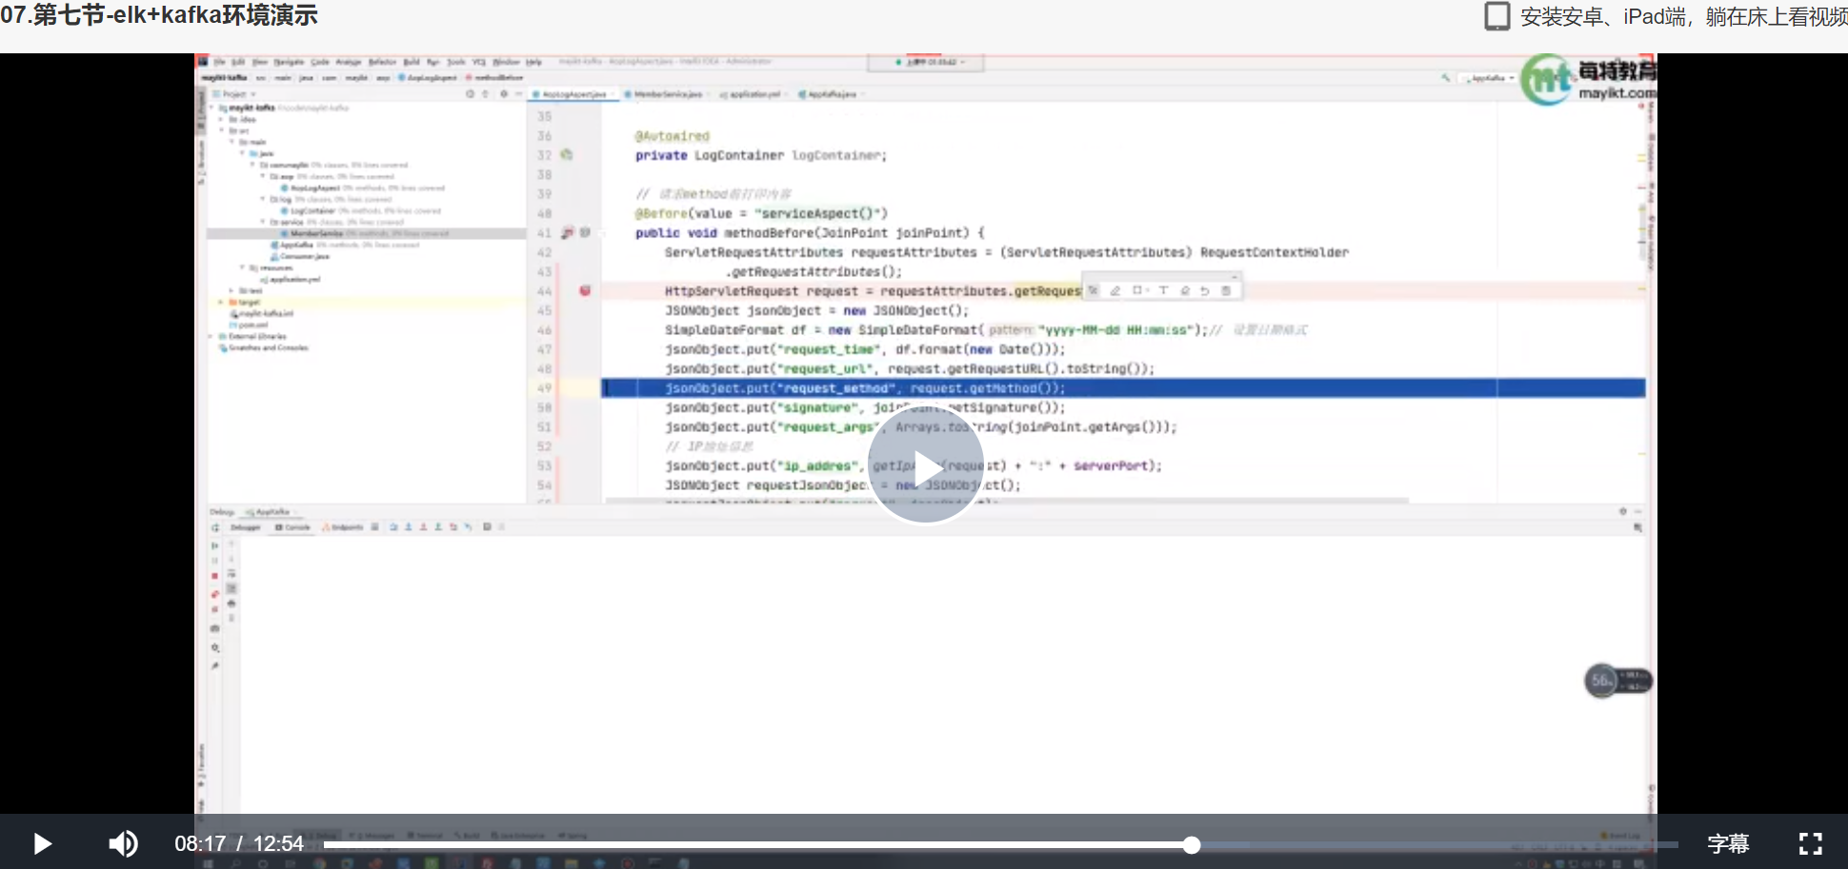The height and width of the screenshot is (869, 1848).
Task: Open the Help menu in IDEA
Action: coord(533,62)
